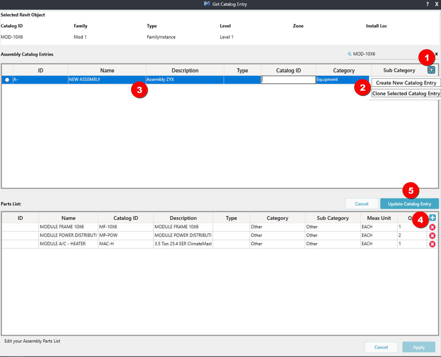Click the bottom Cancel button
The image size is (441, 357).
point(381,347)
